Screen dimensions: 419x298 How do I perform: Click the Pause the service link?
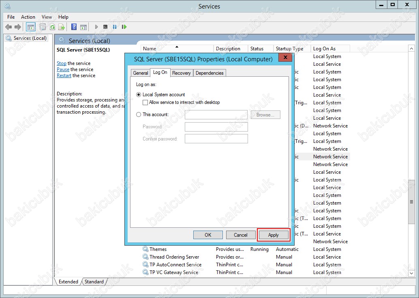(x=63, y=69)
